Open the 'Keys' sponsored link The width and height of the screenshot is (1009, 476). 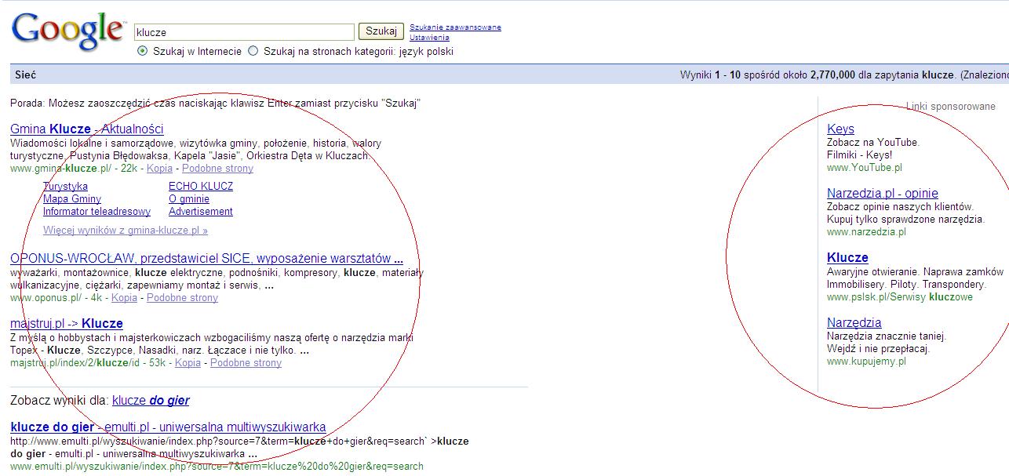pyautogui.click(x=840, y=129)
